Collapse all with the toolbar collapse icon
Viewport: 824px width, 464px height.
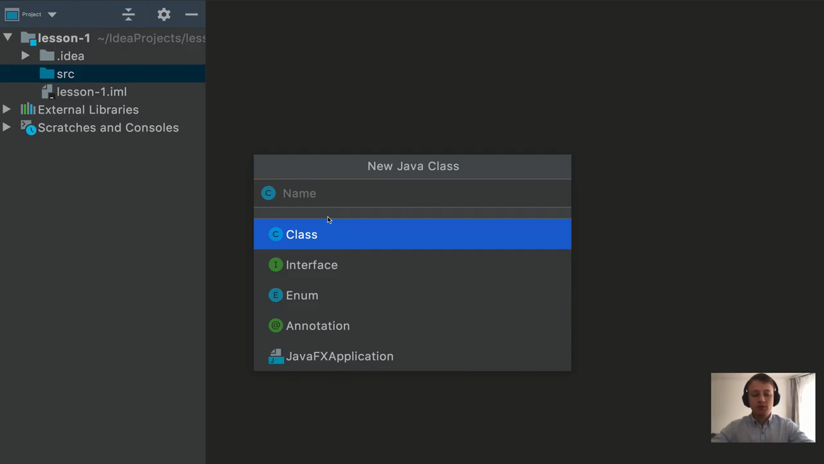click(128, 14)
